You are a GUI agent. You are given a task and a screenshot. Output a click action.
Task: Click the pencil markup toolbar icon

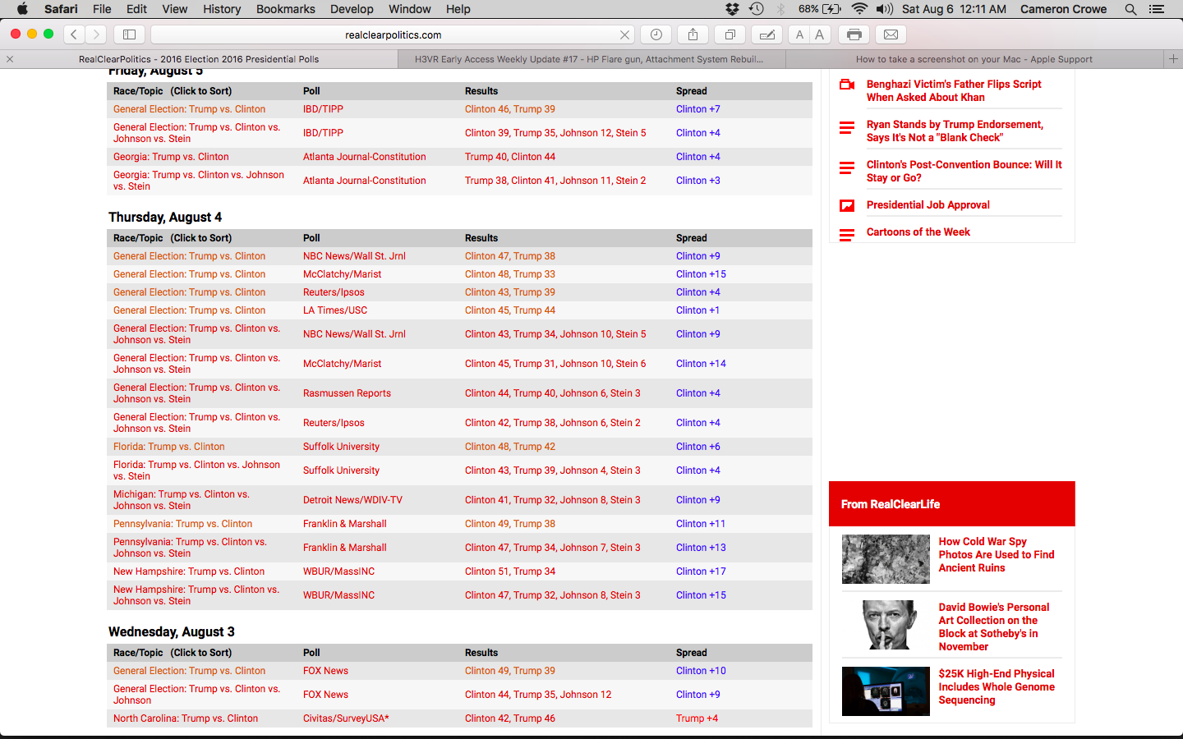pos(766,34)
